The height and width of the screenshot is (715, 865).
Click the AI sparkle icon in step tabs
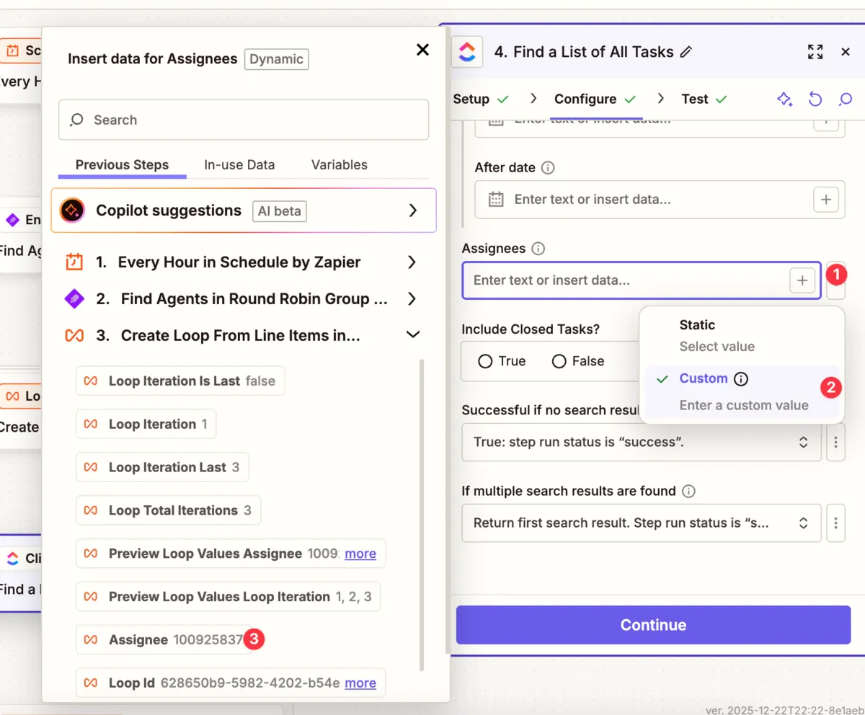pos(784,99)
